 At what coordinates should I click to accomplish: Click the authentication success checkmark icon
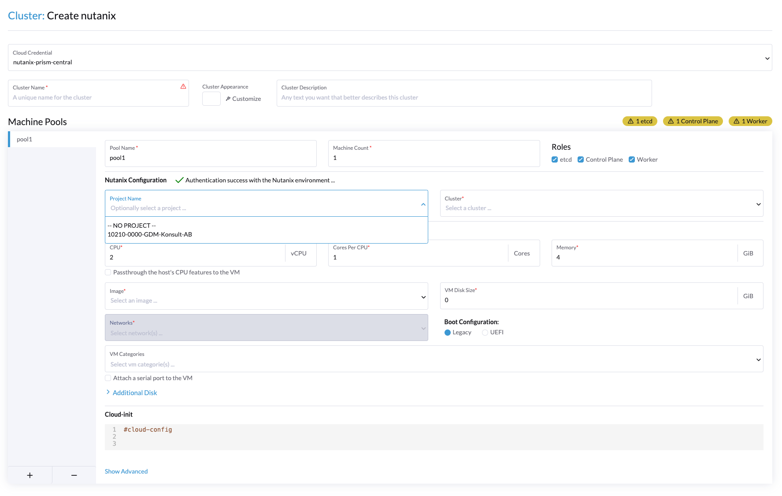(x=179, y=180)
